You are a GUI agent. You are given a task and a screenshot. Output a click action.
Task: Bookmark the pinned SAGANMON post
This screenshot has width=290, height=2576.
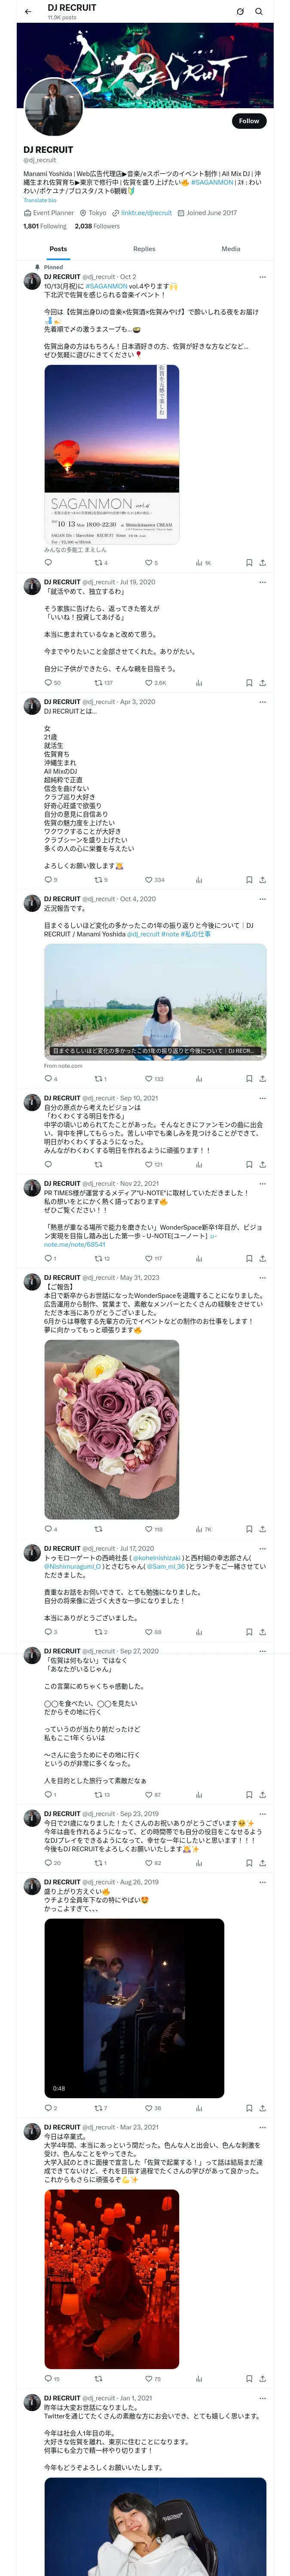tap(248, 563)
